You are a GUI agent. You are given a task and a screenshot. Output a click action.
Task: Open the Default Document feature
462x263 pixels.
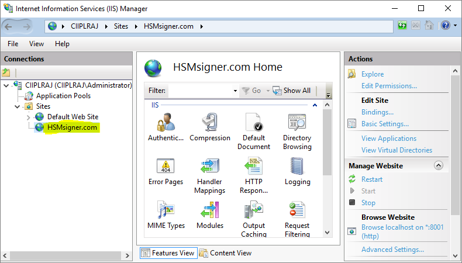coord(254,122)
